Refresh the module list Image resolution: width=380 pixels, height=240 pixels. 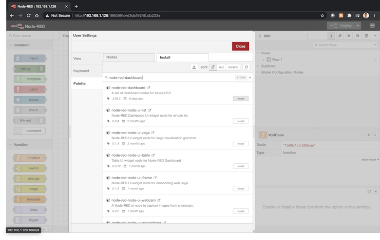tap(246, 67)
